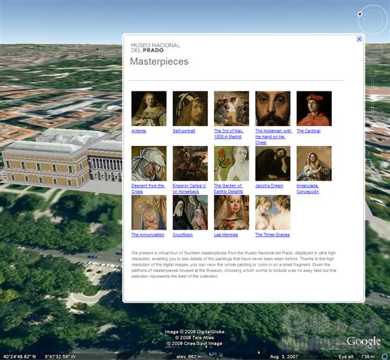Open Descent from the Cross link
Image resolution: width=390 pixels, height=360 pixels.
click(148, 189)
